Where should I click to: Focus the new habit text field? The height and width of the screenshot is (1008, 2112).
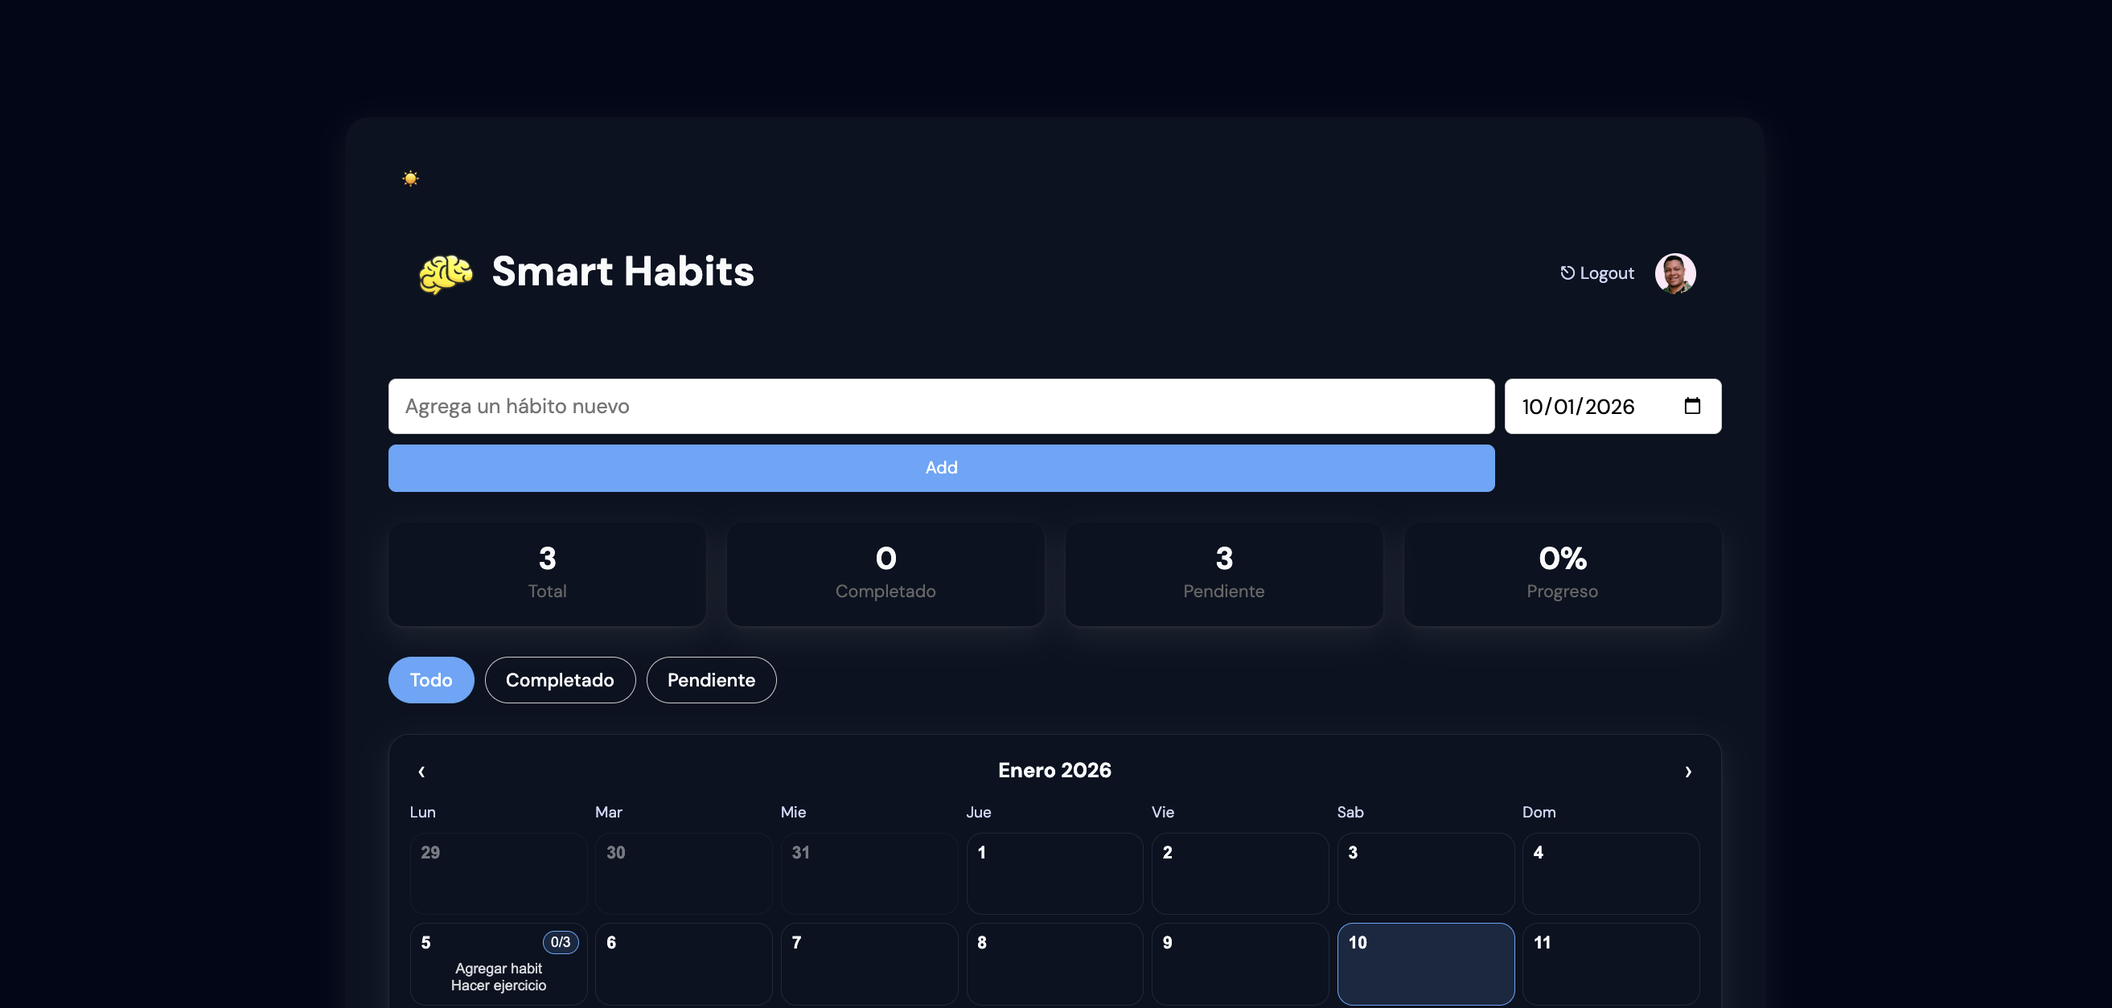click(941, 406)
